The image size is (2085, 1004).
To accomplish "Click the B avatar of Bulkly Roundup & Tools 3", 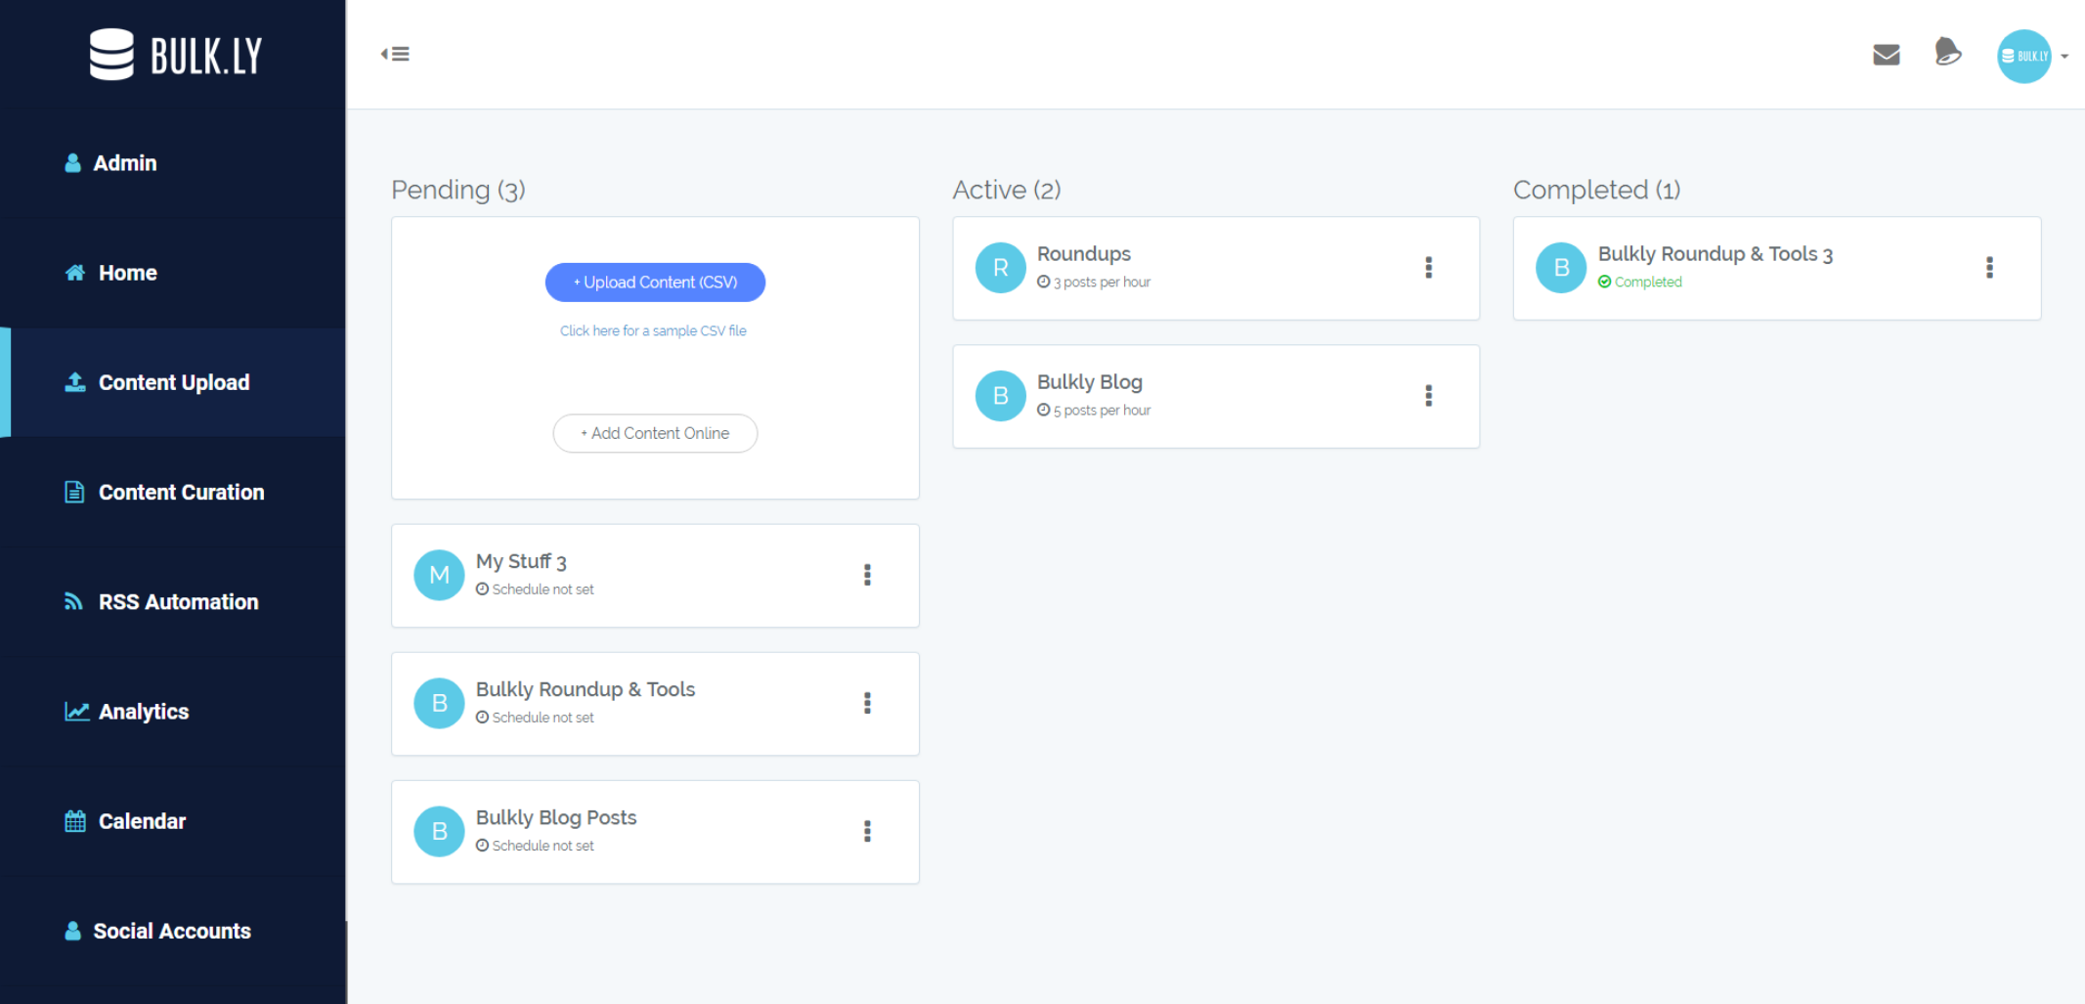I will click(1561, 268).
